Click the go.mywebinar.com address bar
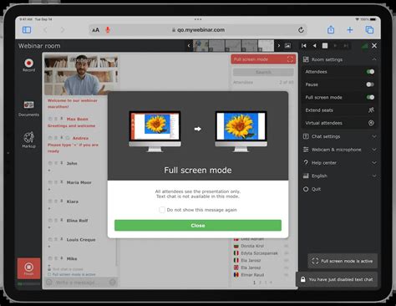The image size is (396, 306). [x=198, y=30]
